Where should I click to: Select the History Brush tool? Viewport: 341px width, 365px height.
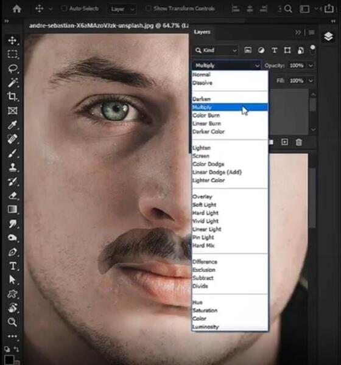12,181
